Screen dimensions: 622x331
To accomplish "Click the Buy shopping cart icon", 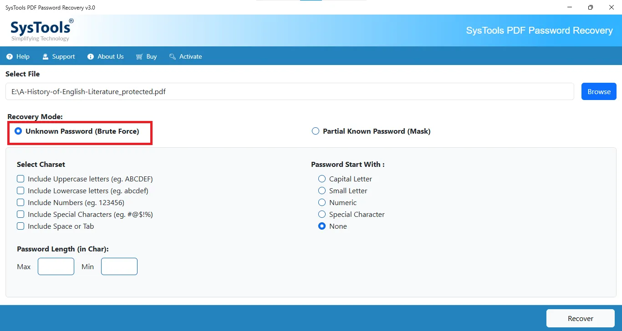I will [139, 57].
